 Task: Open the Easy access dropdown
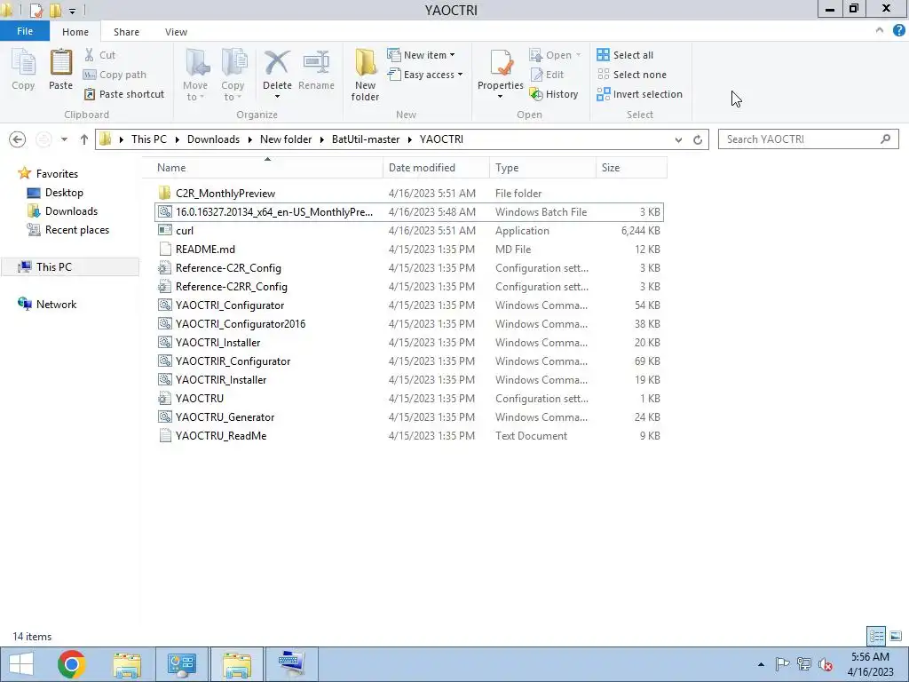[461, 75]
